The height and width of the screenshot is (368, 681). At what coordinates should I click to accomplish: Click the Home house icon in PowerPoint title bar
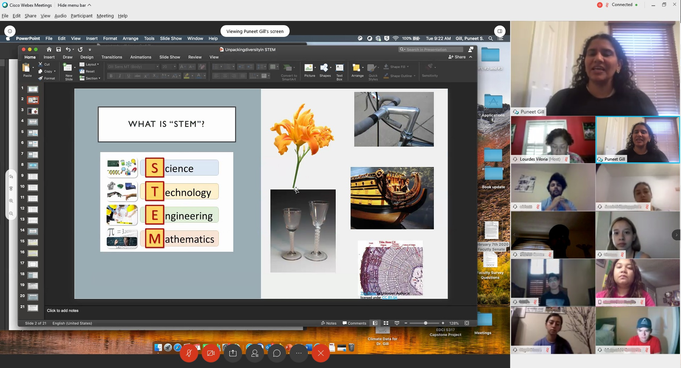(x=49, y=49)
